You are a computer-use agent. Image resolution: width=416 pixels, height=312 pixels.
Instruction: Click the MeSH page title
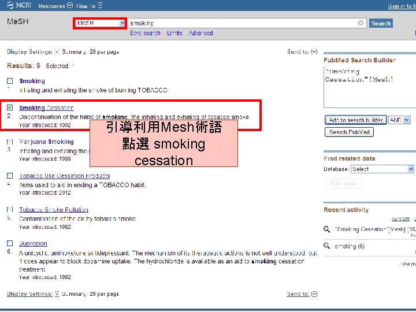17,21
